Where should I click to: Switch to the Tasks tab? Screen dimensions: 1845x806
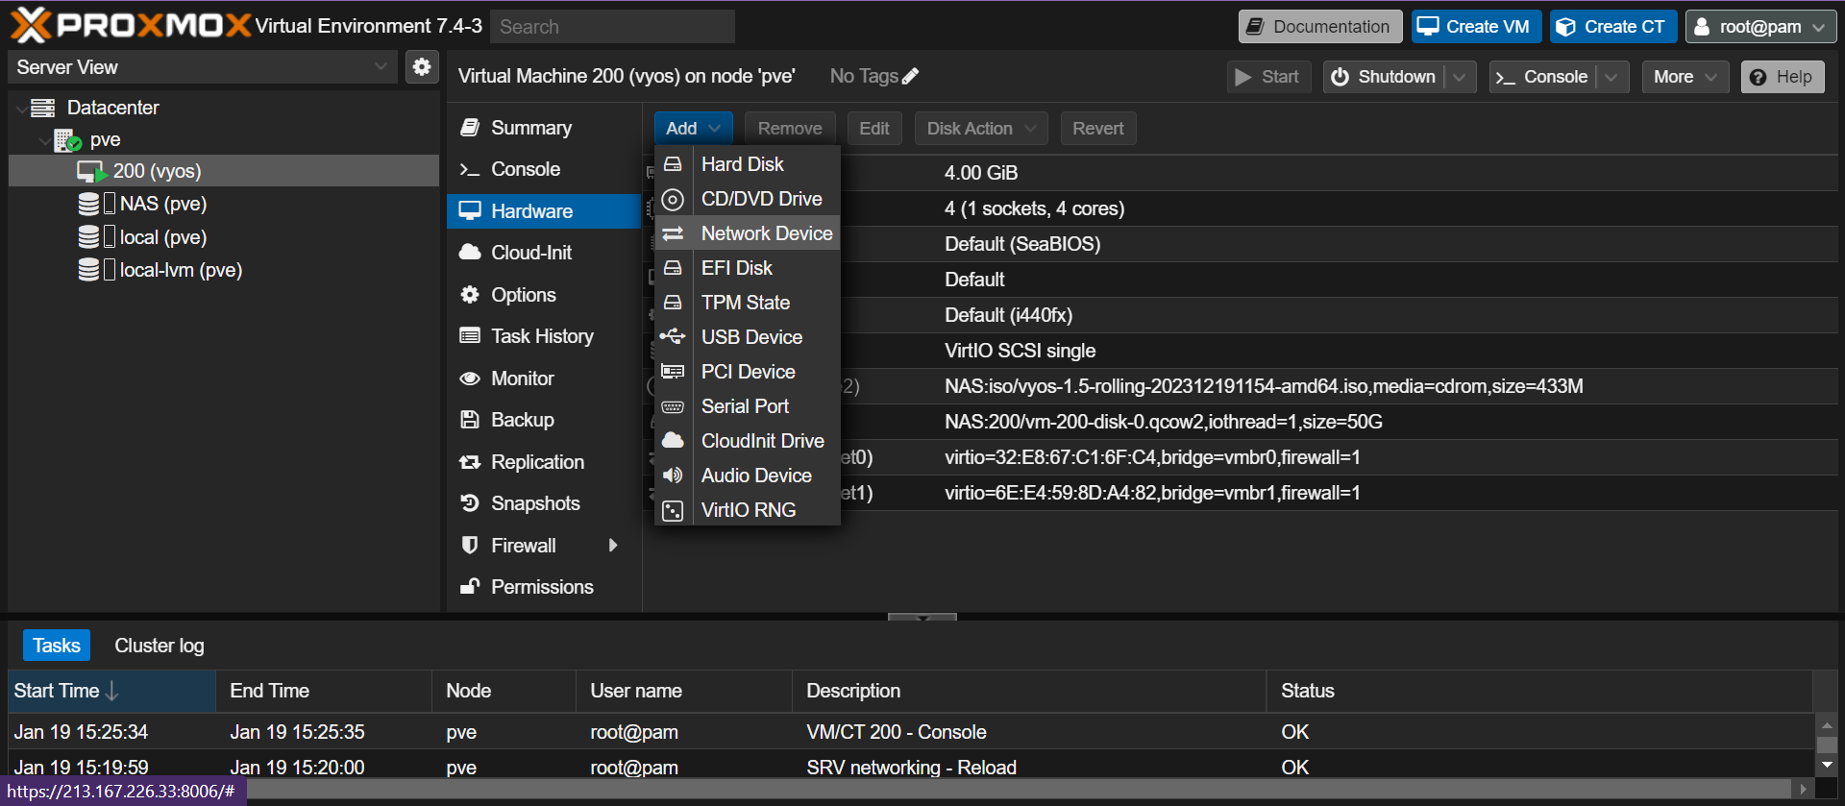click(57, 646)
